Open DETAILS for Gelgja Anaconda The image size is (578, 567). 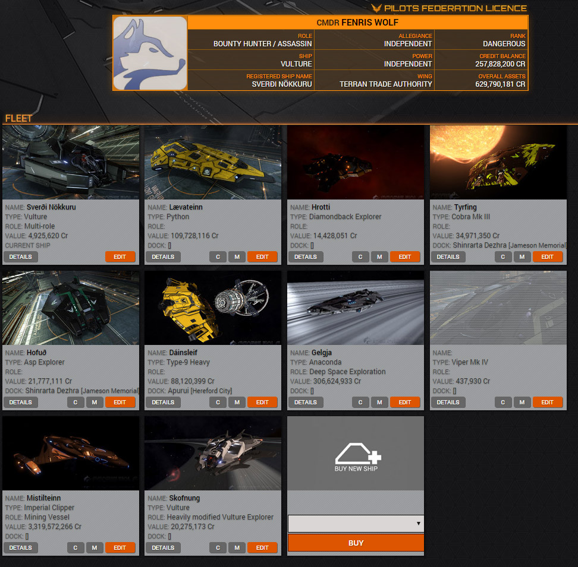point(306,402)
